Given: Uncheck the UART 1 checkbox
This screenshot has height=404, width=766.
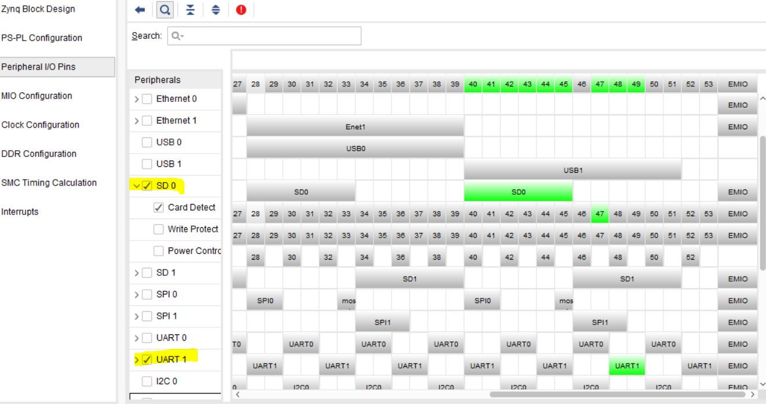Looking at the screenshot, I should (147, 359).
